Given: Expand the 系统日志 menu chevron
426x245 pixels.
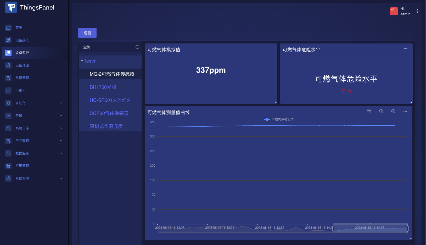Looking at the screenshot, I should click(61, 128).
